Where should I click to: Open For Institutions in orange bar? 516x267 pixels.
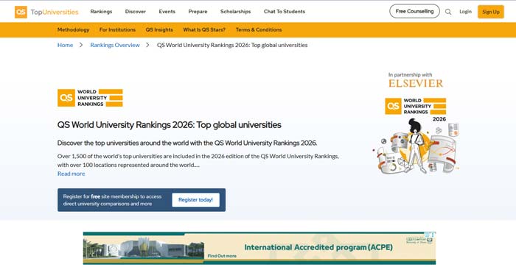coord(117,29)
